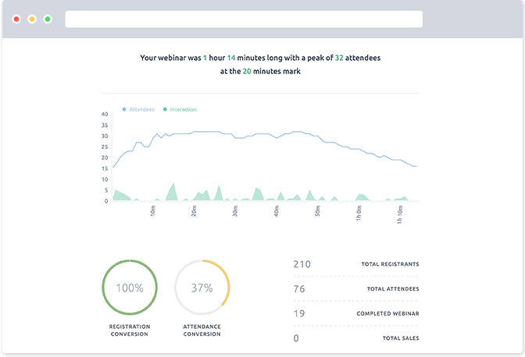Click the 25 label on the y-axis
Image resolution: width=525 pixels, height=357 pixels.
105,147
